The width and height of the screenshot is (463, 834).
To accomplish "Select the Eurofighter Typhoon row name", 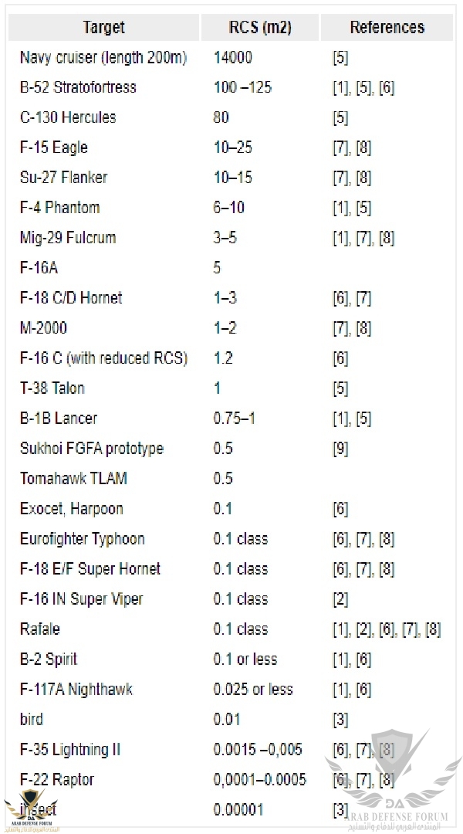I will pos(82,539).
